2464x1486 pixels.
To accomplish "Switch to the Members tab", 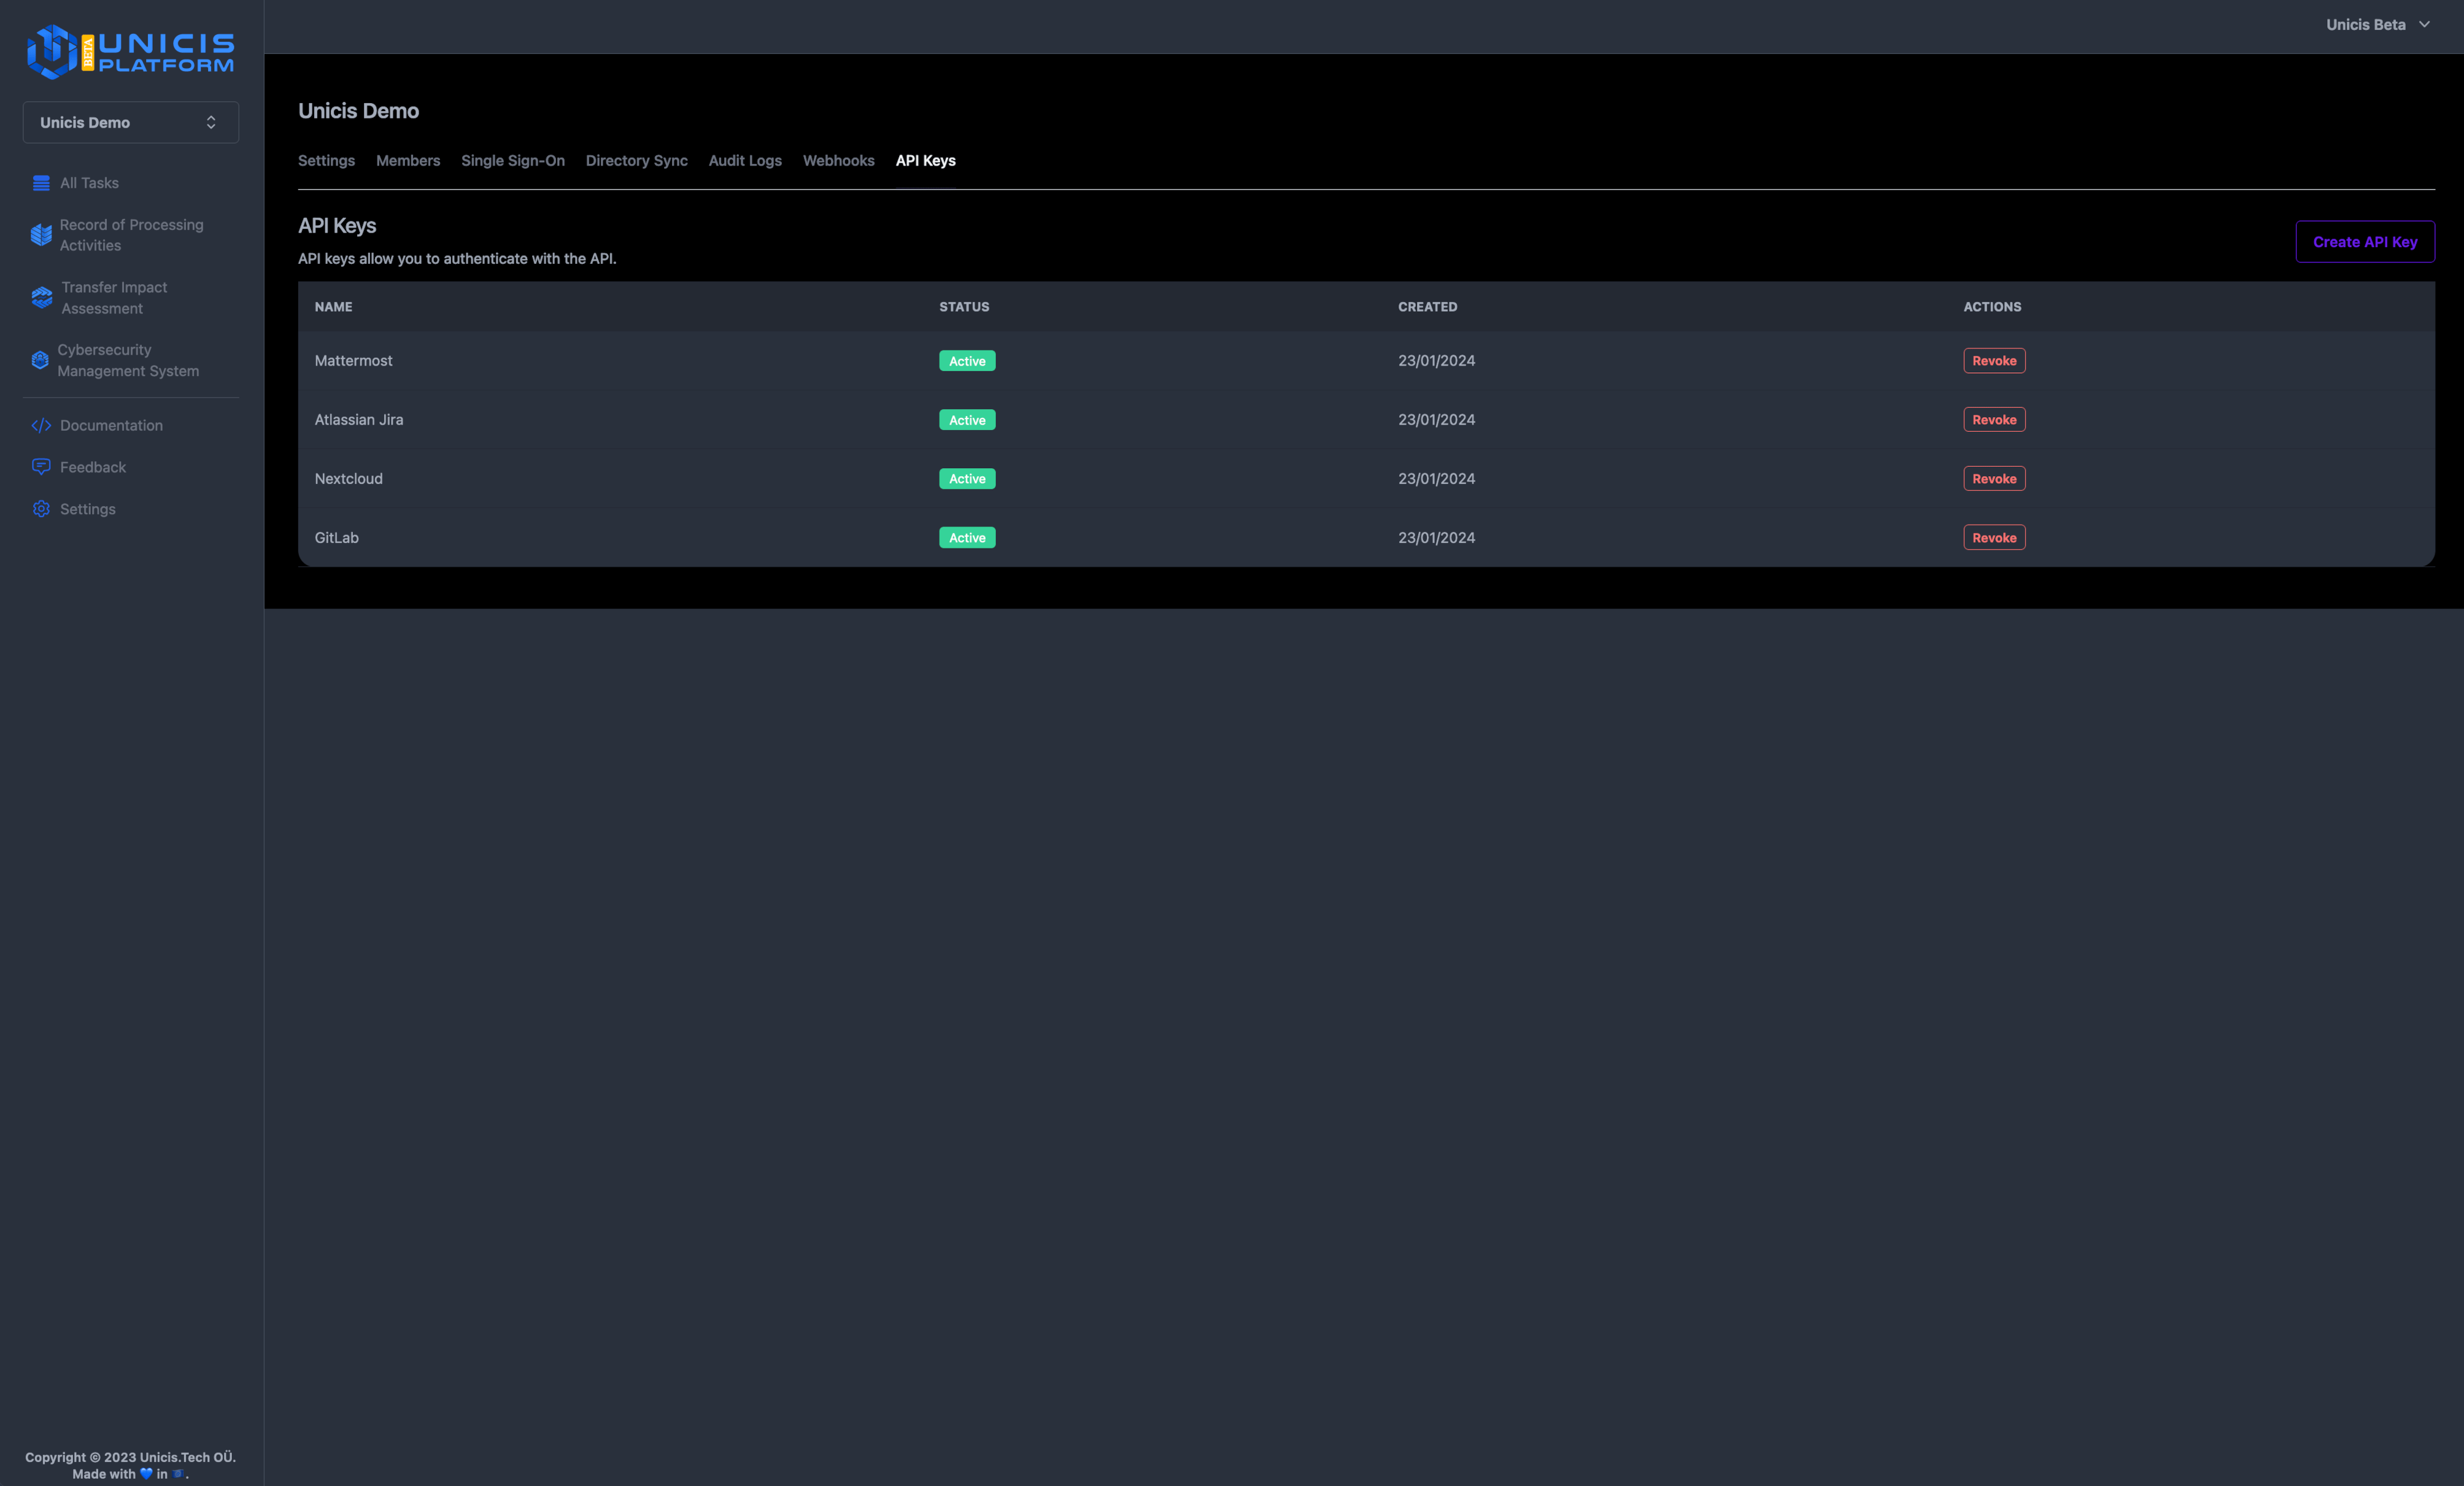I will 408,160.
